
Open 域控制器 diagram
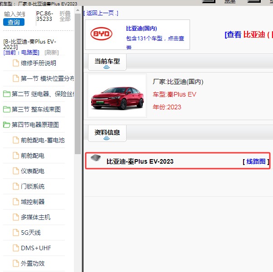point(33,202)
